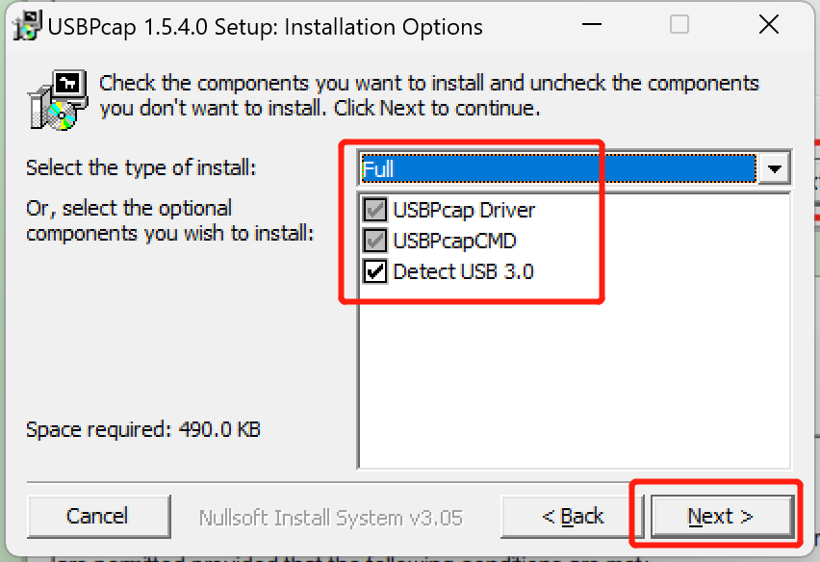Click the empty area of the components list box
The height and width of the screenshot is (562, 820).
click(x=577, y=385)
